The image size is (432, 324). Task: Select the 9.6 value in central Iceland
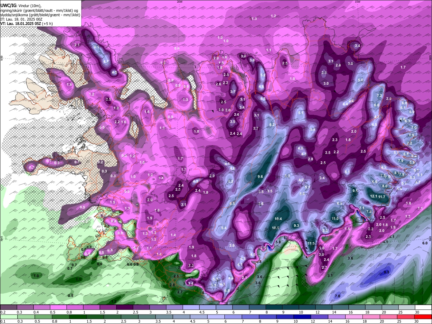pos(260,177)
